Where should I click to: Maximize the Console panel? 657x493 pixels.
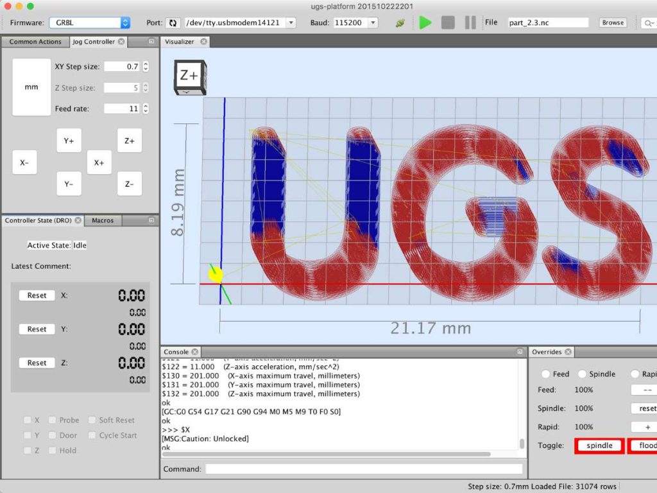pos(520,352)
